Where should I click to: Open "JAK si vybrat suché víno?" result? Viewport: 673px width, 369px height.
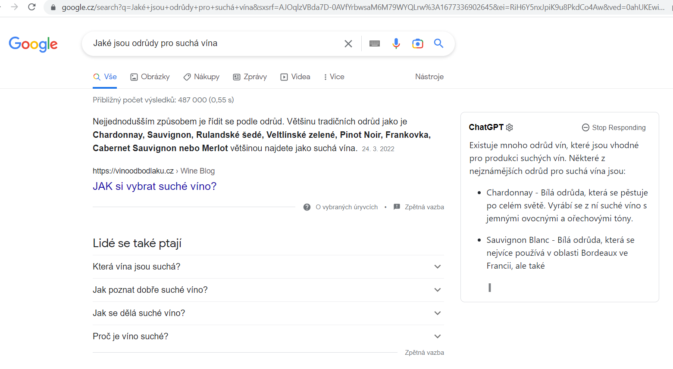pyautogui.click(x=154, y=186)
